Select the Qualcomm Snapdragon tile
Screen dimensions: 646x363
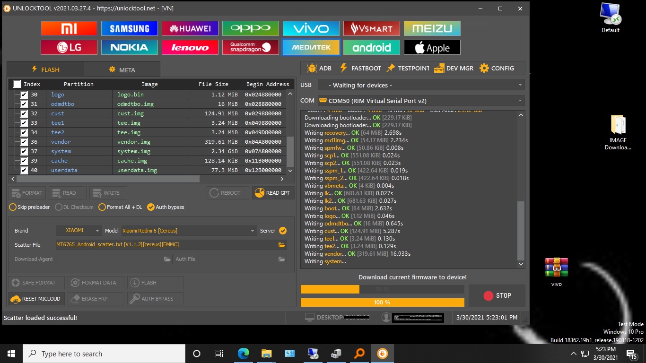point(251,47)
